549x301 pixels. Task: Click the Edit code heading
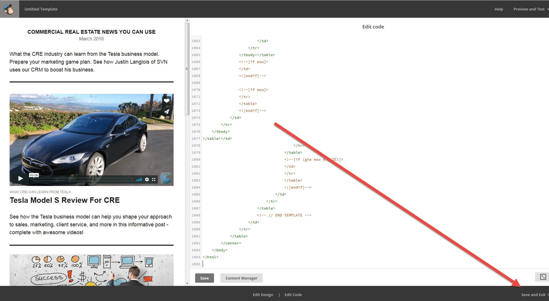373,27
